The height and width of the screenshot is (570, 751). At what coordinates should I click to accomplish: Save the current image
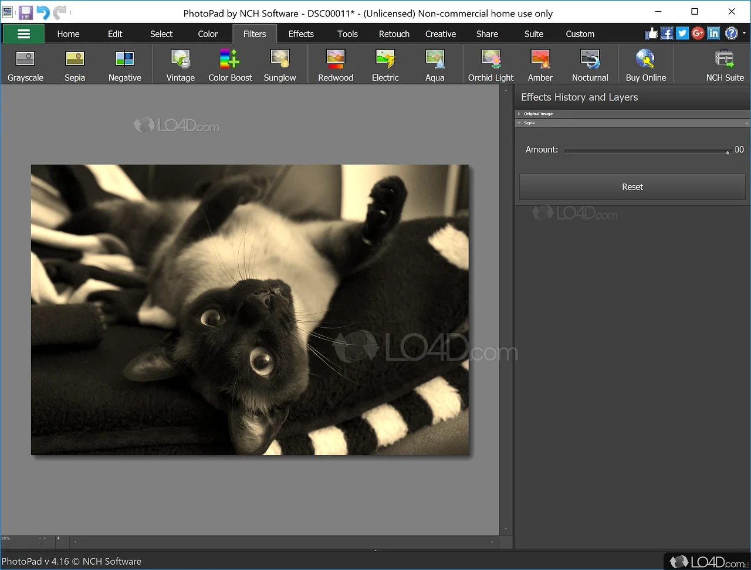26,12
